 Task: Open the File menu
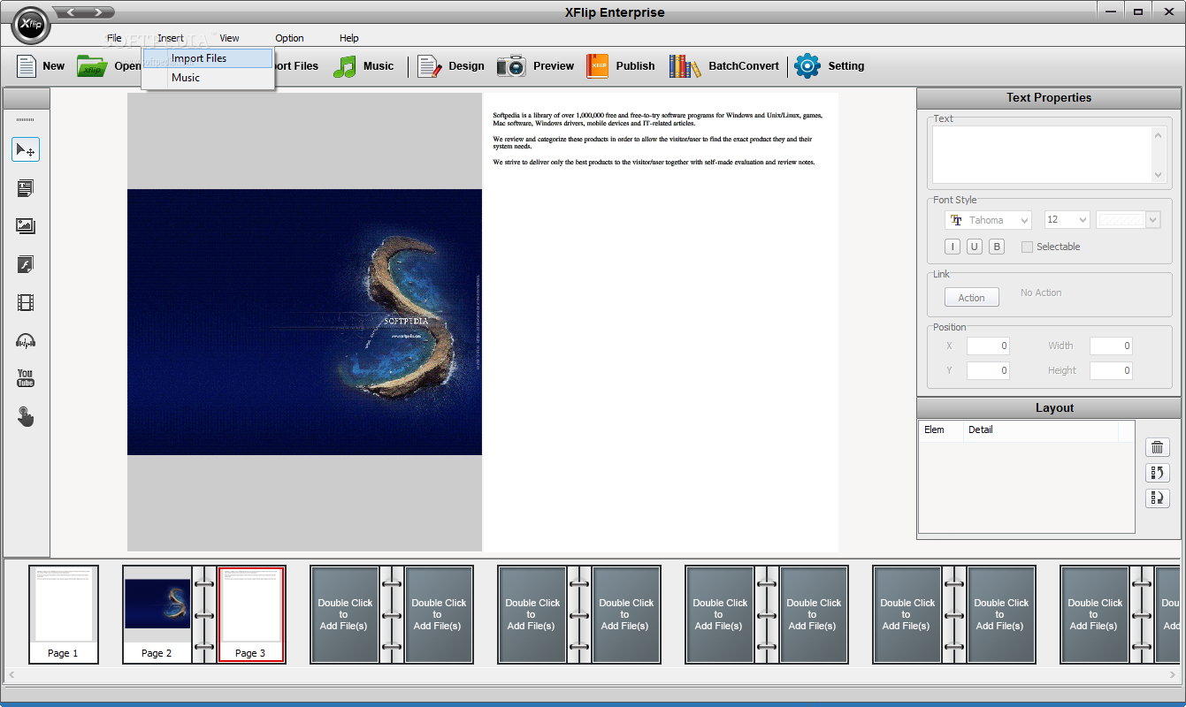(x=114, y=38)
